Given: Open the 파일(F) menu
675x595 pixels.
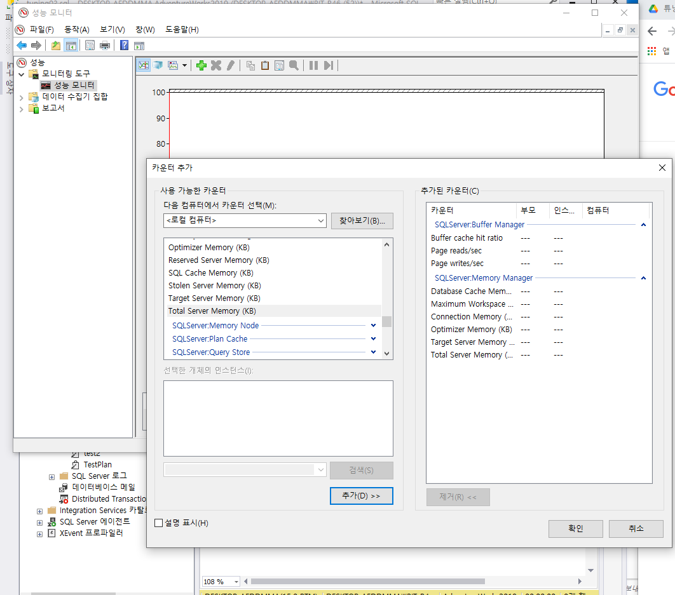Looking at the screenshot, I should (42, 30).
